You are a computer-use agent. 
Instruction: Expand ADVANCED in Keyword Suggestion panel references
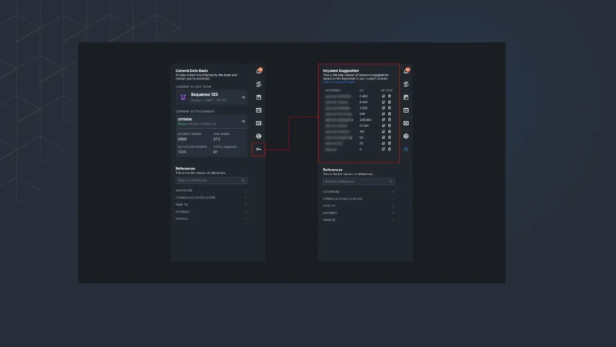click(x=359, y=192)
